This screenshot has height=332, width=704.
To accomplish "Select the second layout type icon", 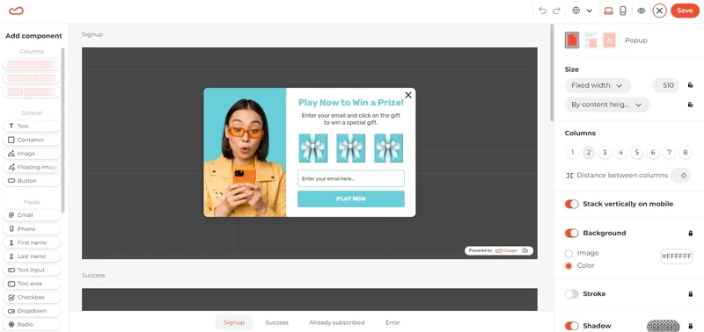I will (x=590, y=40).
